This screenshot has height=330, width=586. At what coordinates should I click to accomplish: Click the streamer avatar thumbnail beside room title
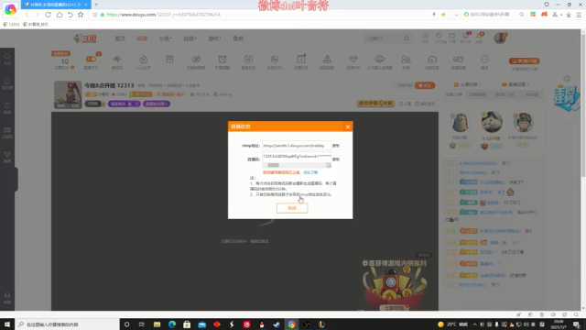[x=68, y=94]
